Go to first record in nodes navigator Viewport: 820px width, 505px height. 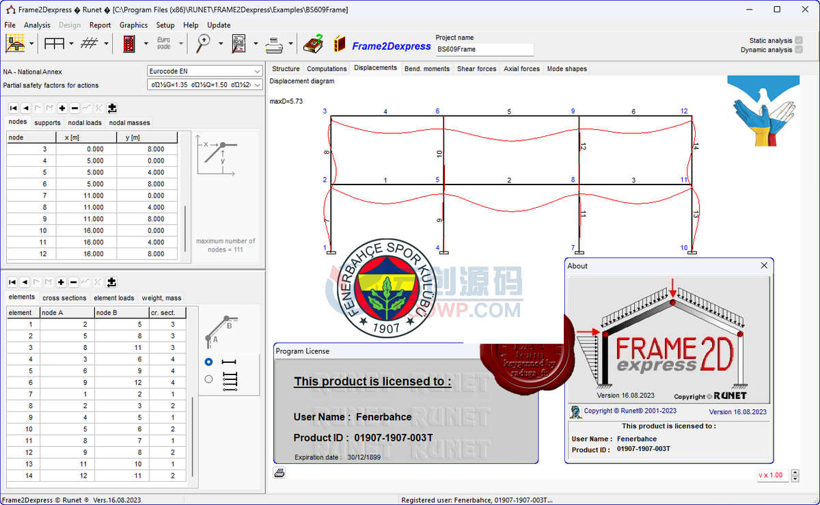coord(13,108)
